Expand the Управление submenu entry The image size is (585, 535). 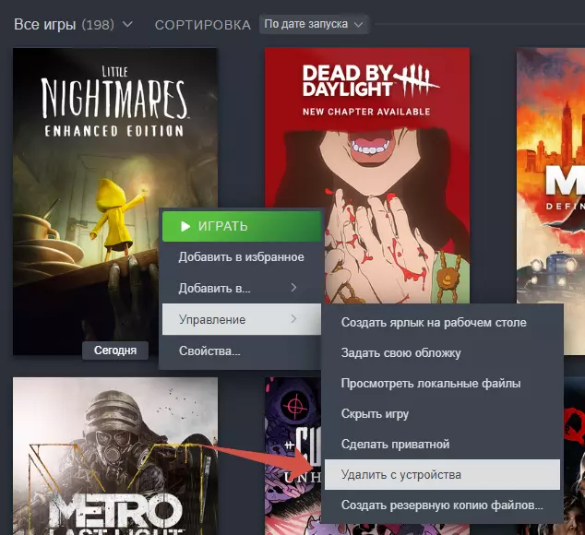pyautogui.click(x=242, y=319)
